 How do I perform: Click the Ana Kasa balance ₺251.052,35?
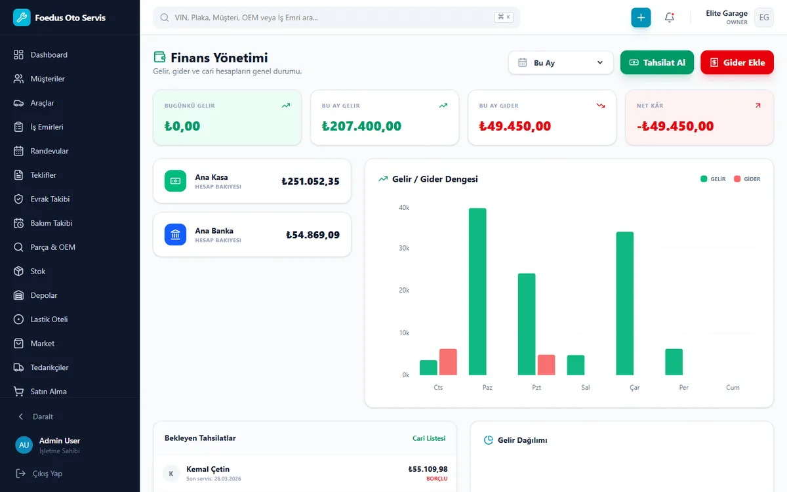(x=310, y=182)
